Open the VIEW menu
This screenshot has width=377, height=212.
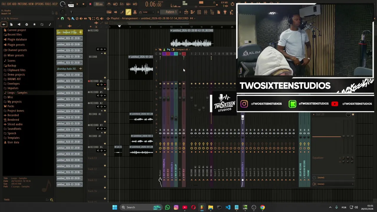pyautogui.click(x=31, y=4)
